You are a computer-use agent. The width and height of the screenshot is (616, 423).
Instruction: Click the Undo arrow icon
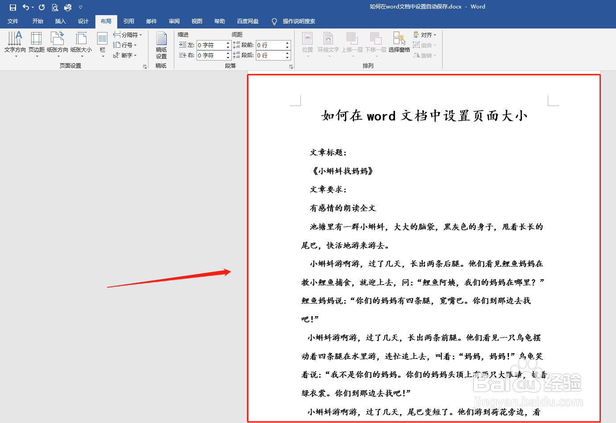[26, 7]
